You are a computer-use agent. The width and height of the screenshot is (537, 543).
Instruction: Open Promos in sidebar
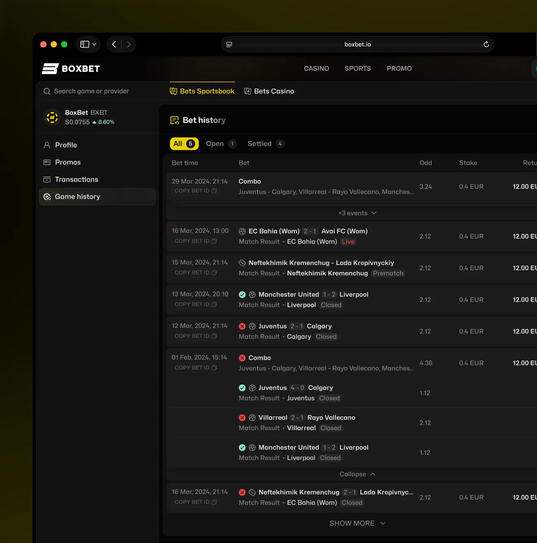pos(98,162)
